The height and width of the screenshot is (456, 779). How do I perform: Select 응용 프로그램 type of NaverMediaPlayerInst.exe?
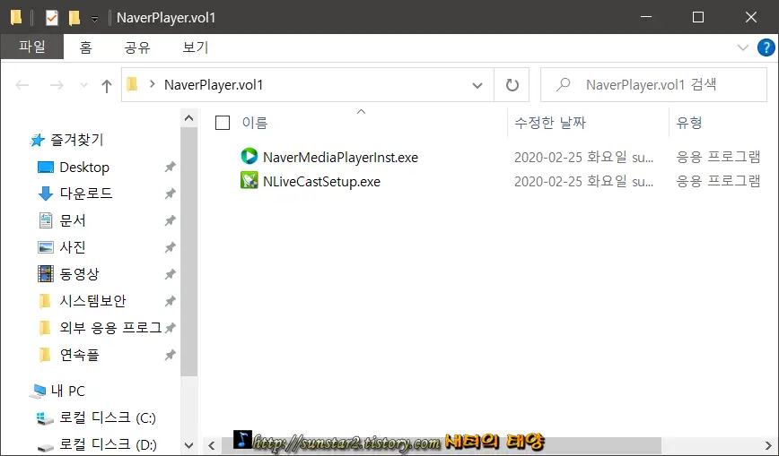(x=718, y=158)
